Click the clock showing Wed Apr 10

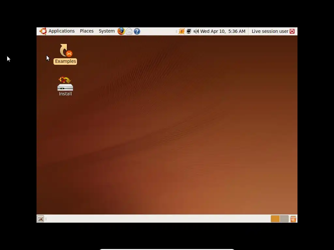(x=223, y=31)
